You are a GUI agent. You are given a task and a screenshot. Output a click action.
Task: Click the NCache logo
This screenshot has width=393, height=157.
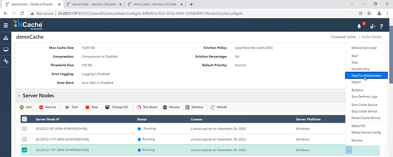[x=28, y=25]
